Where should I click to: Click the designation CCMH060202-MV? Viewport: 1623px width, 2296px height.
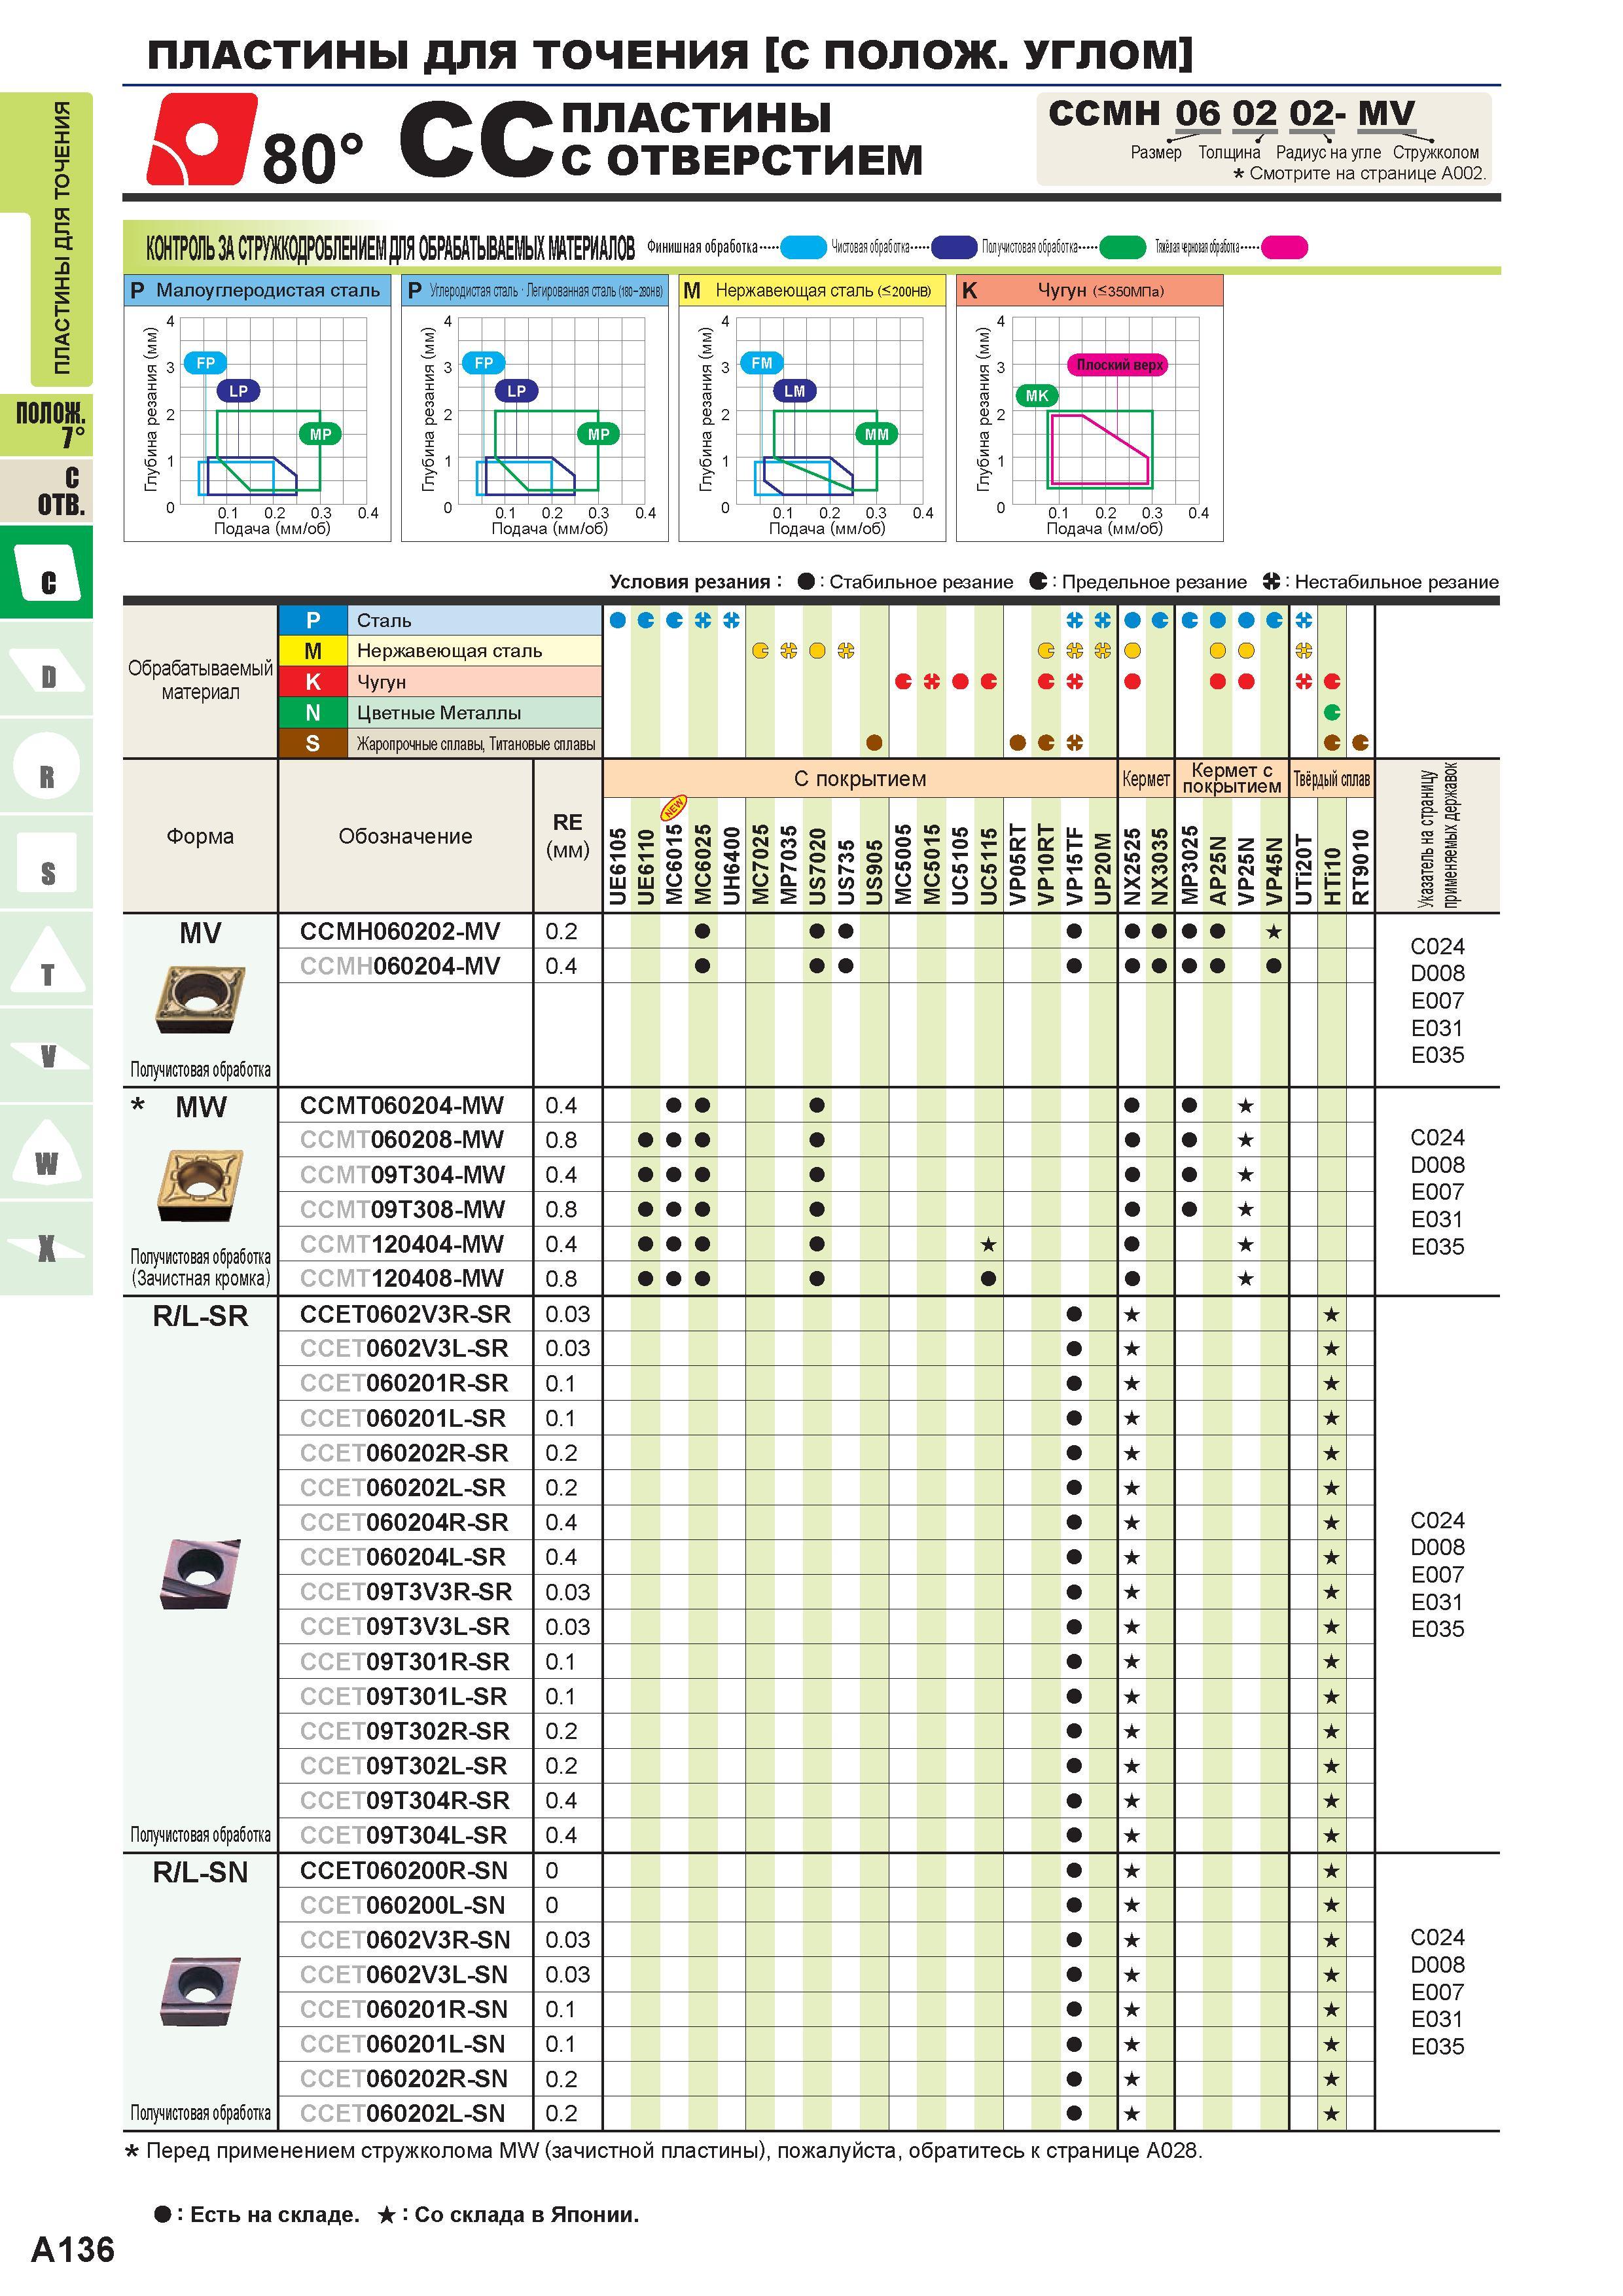coord(400,932)
